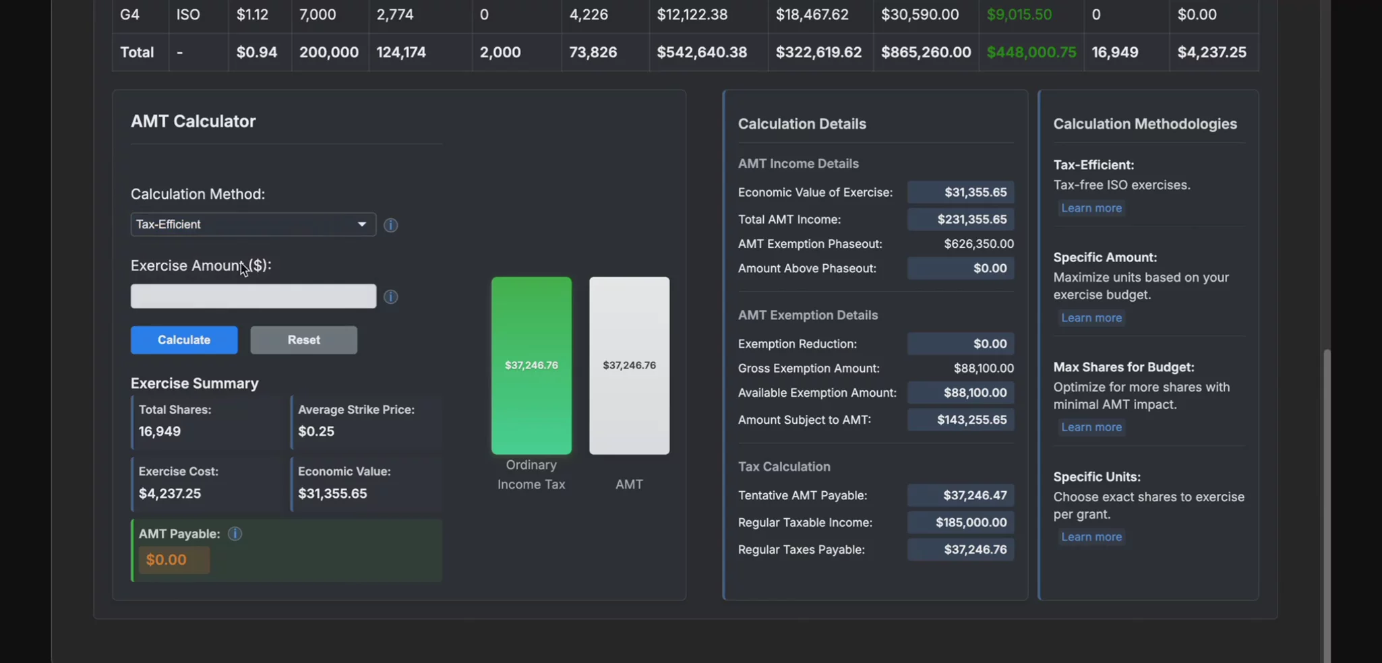The height and width of the screenshot is (663, 1382).
Task: Click the orange AMT Payable $0.00 value
Action: (x=174, y=560)
